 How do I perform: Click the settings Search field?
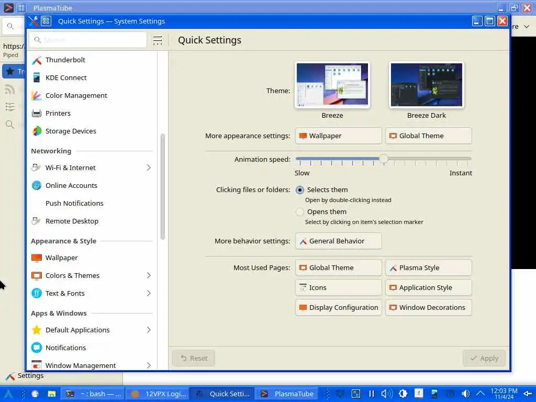[88, 40]
